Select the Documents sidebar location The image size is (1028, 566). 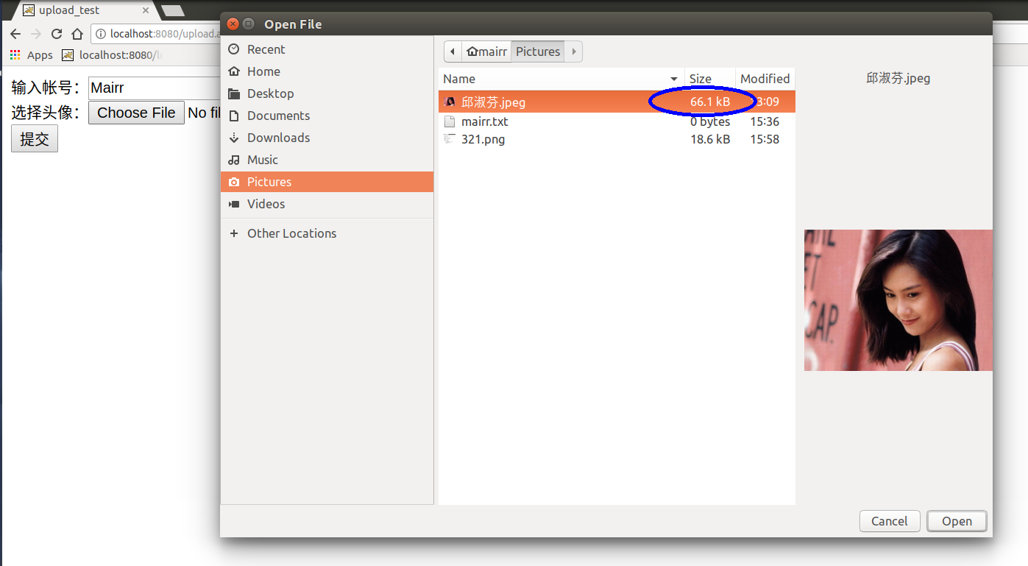pyautogui.click(x=327, y=116)
